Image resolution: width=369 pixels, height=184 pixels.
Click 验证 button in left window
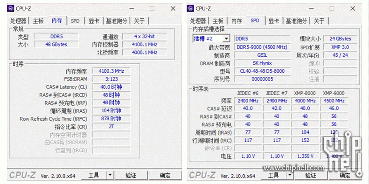point(131,175)
